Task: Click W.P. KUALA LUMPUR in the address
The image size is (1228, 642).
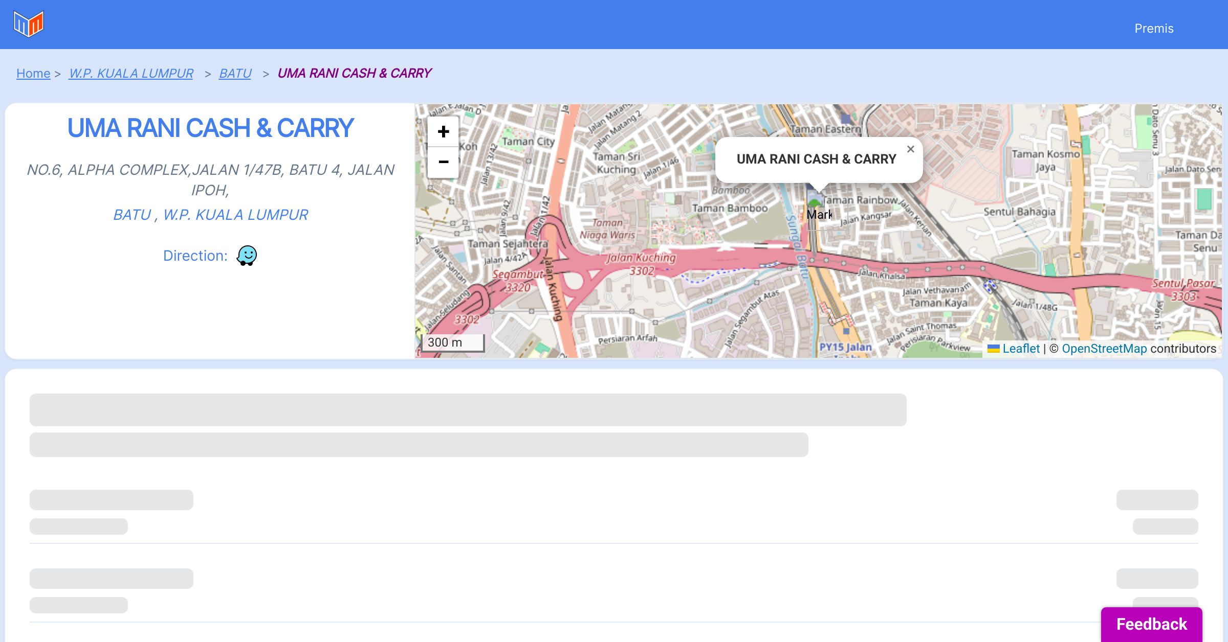Action: click(x=235, y=215)
